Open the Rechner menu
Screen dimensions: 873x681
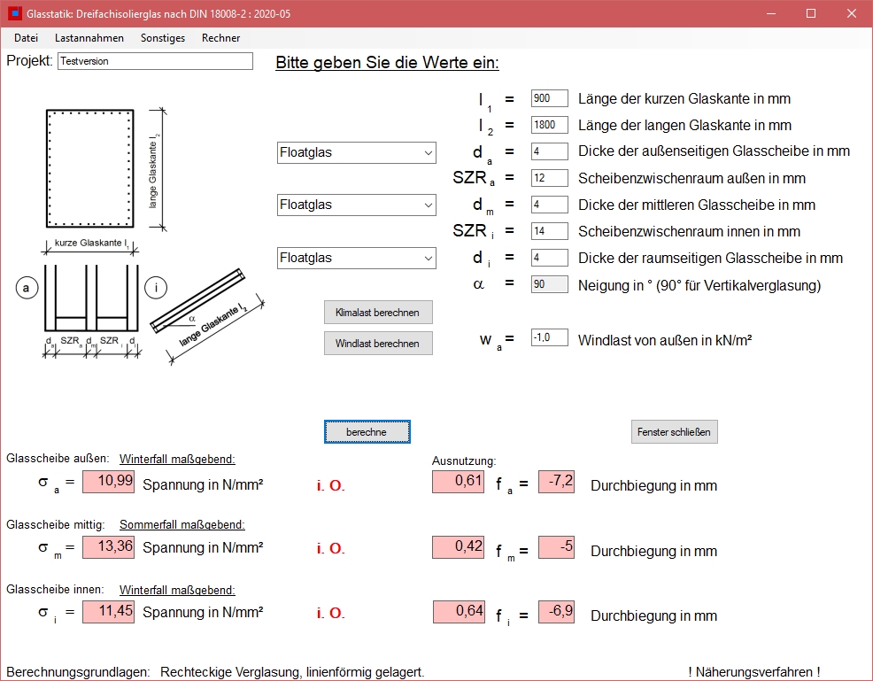[220, 38]
